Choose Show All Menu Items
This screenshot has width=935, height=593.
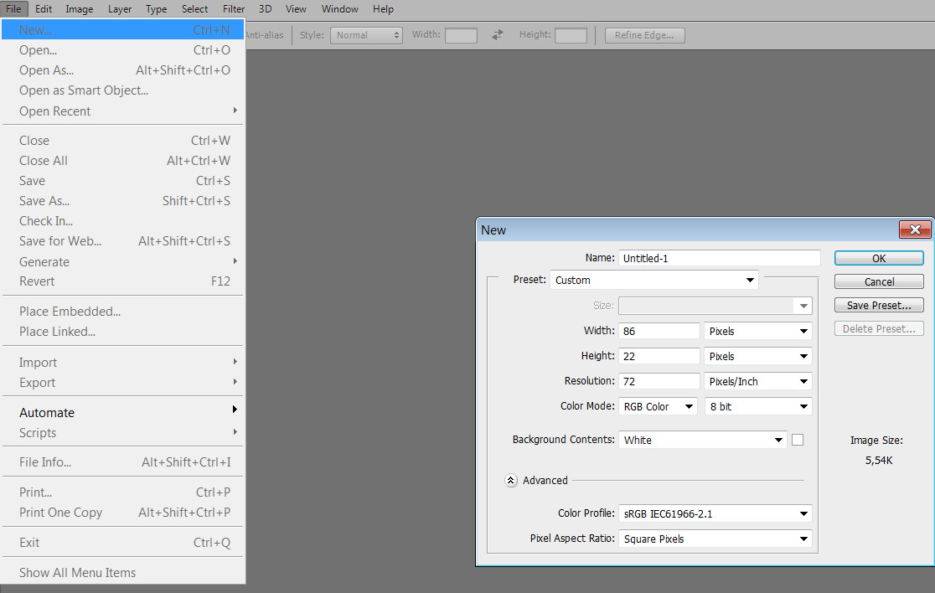[123, 573]
